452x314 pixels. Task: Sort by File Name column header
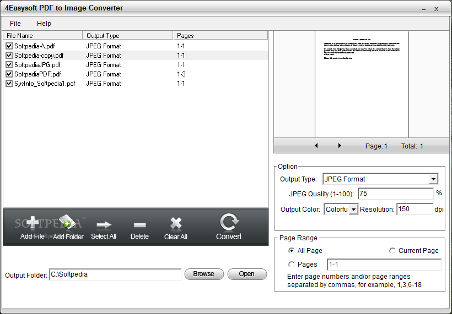click(42, 36)
